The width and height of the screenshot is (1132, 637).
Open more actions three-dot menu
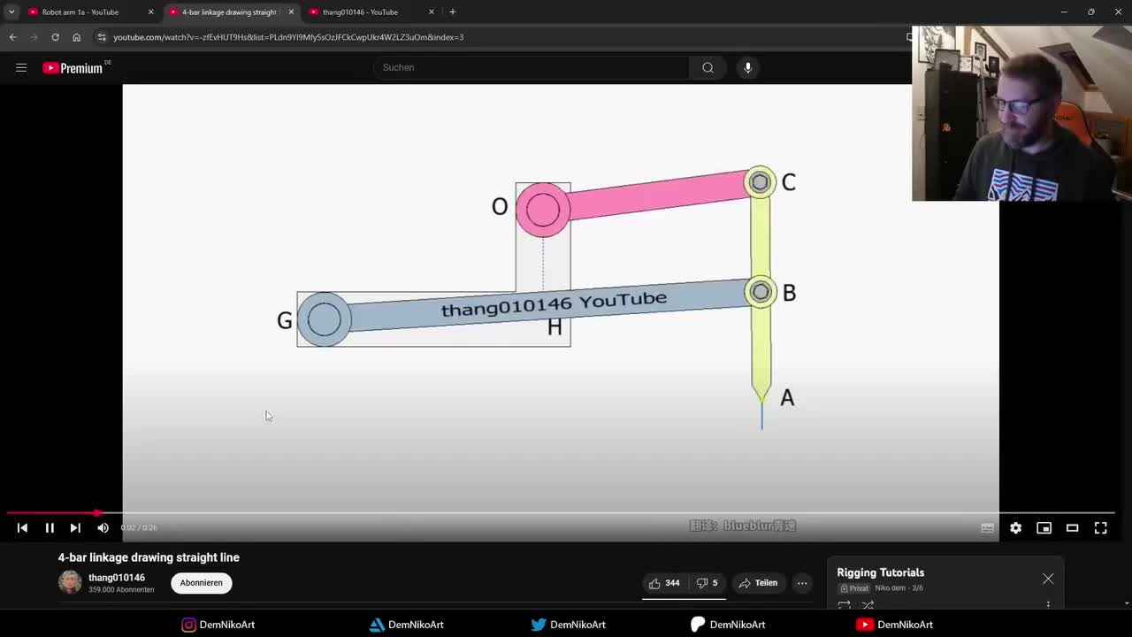point(802,583)
